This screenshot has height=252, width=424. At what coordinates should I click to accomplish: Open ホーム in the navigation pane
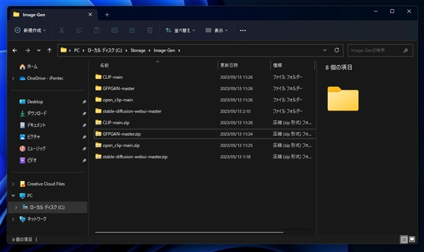pos(32,66)
